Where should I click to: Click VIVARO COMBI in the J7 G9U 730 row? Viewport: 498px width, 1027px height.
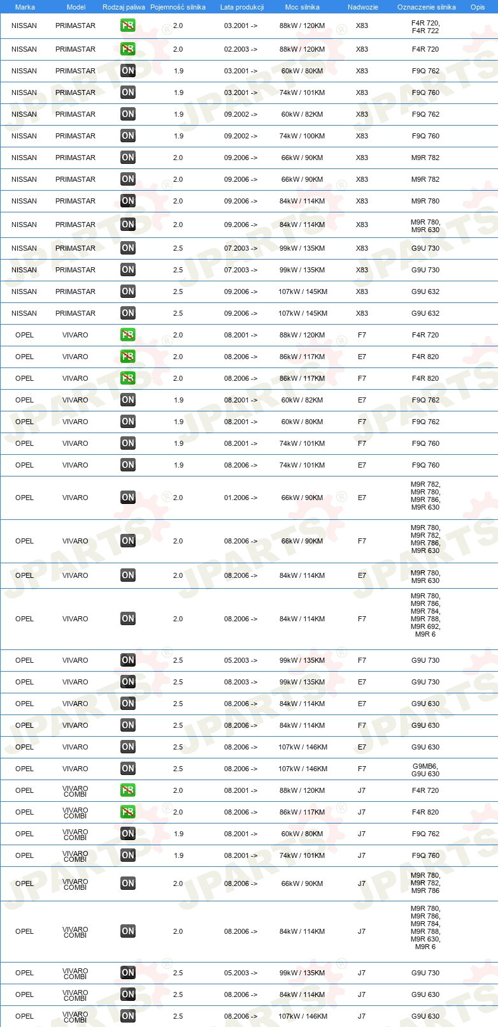(x=75, y=973)
